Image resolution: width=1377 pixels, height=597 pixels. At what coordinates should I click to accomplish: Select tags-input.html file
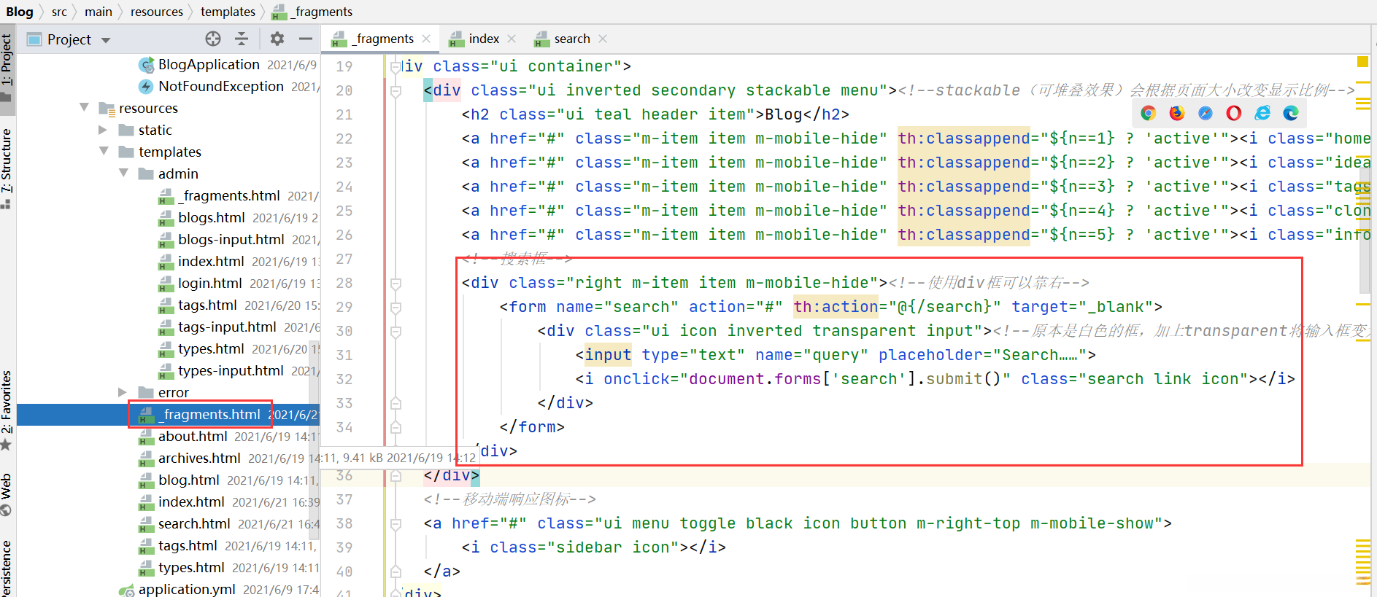tap(227, 327)
